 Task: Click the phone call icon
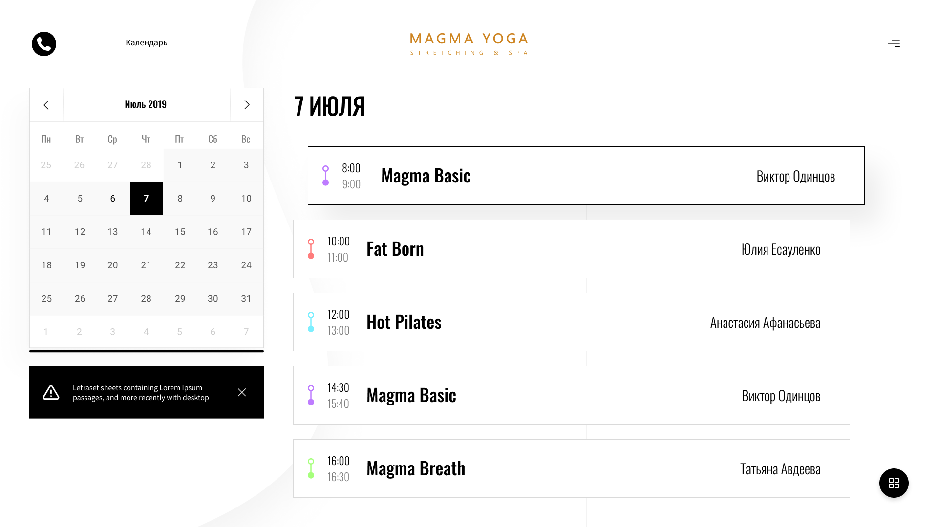(44, 44)
